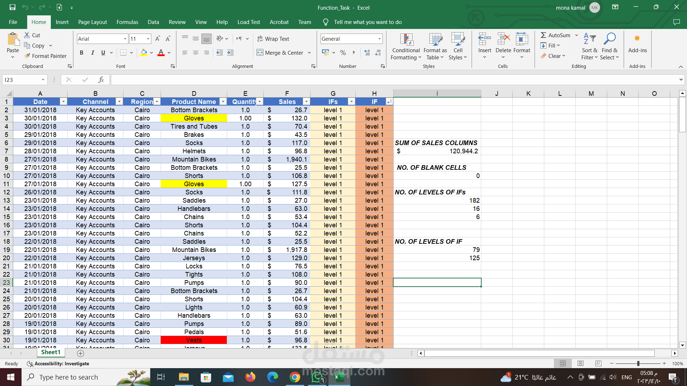Click the formula bar input field
Image resolution: width=687 pixels, height=386 pixels.
[394, 80]
